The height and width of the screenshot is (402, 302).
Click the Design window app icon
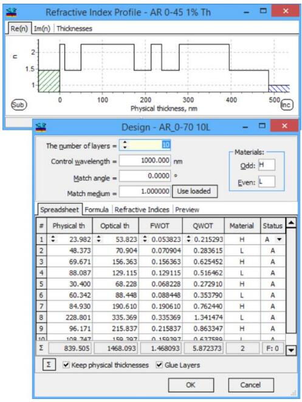(x=41, y=127)
